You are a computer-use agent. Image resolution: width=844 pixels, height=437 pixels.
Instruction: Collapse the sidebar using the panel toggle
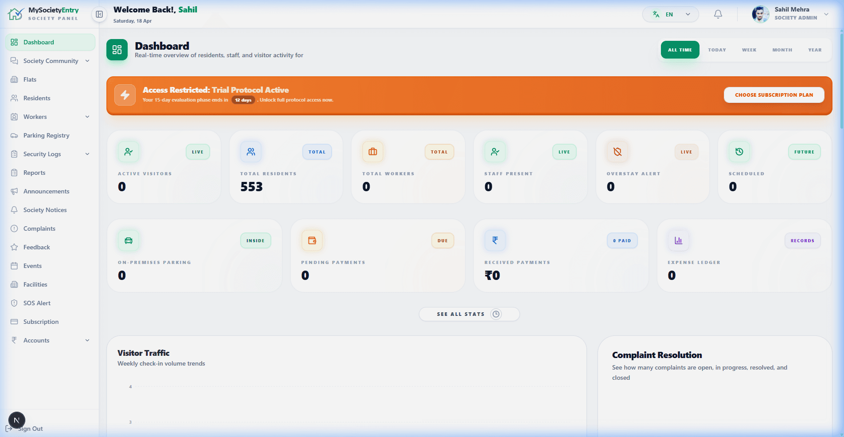tap(99, 14)
